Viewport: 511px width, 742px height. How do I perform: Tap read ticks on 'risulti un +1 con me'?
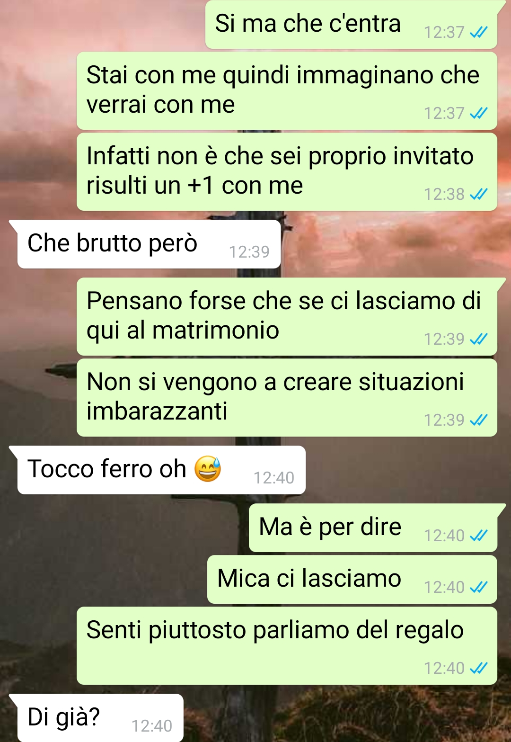pyautogui.click(x=479, y=194)
